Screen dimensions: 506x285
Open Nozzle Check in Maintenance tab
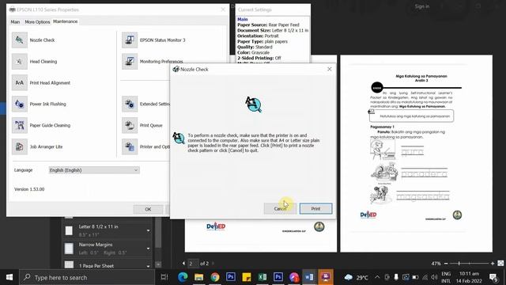point(20,40)
